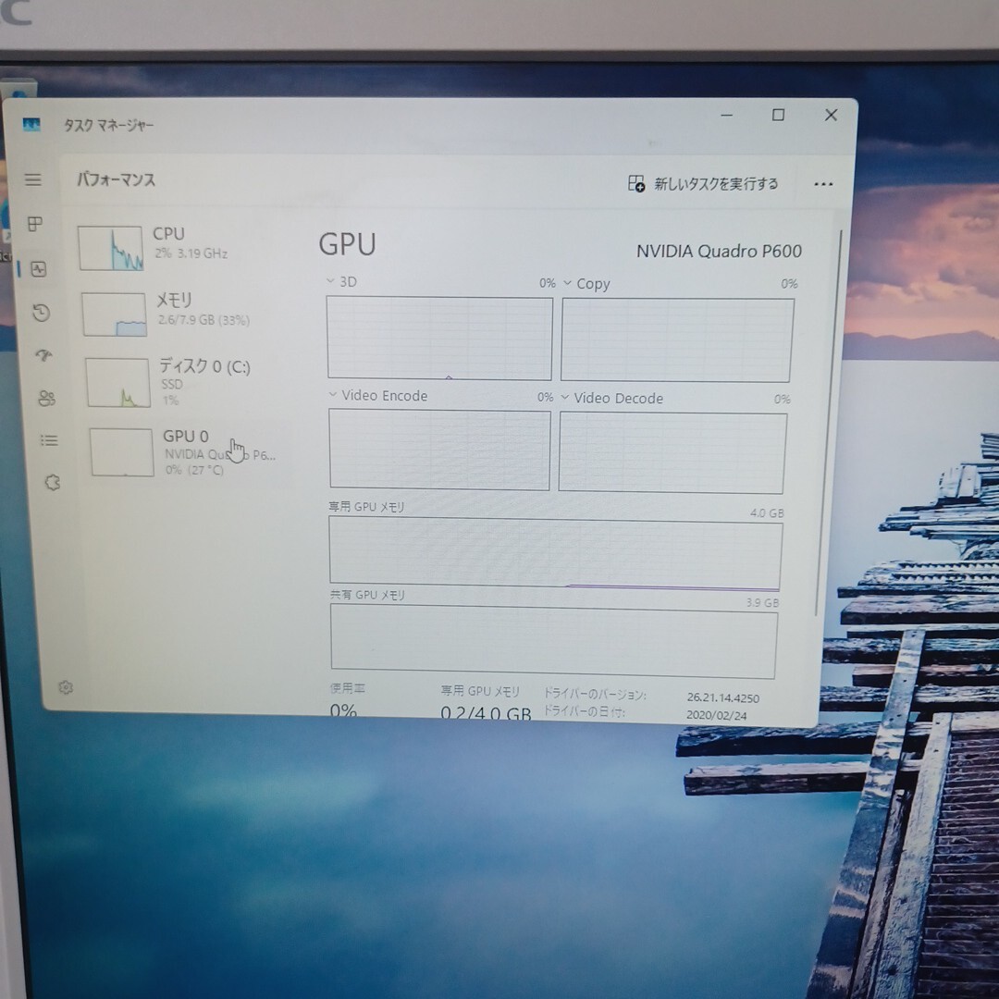Viewport: 999px width, 999px height.
Task: Open the Details list page icon
Action: 49,441
